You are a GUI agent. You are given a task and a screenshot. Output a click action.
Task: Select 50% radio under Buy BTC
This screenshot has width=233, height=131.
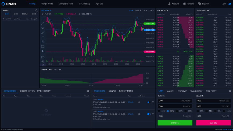point(168,111)
